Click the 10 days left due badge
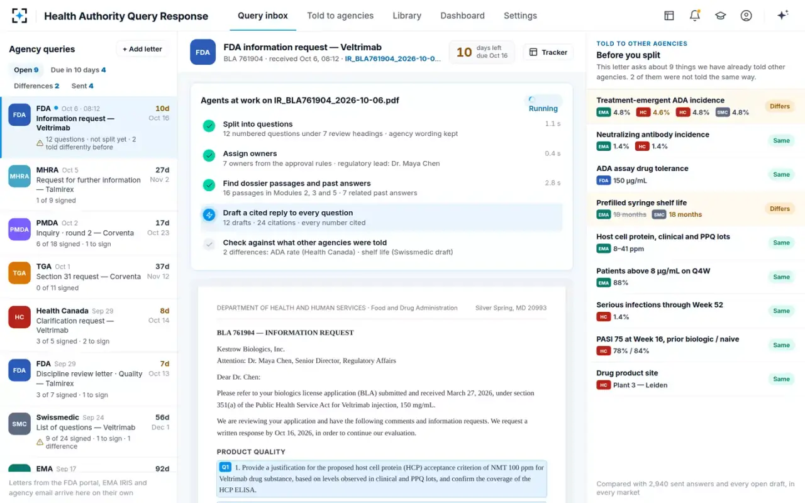This screenshot has height=503, width=805. 482,52
